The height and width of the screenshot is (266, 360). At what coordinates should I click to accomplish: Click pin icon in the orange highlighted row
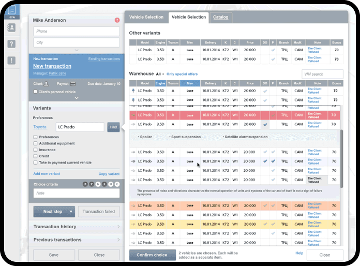(x=133, y=205)
